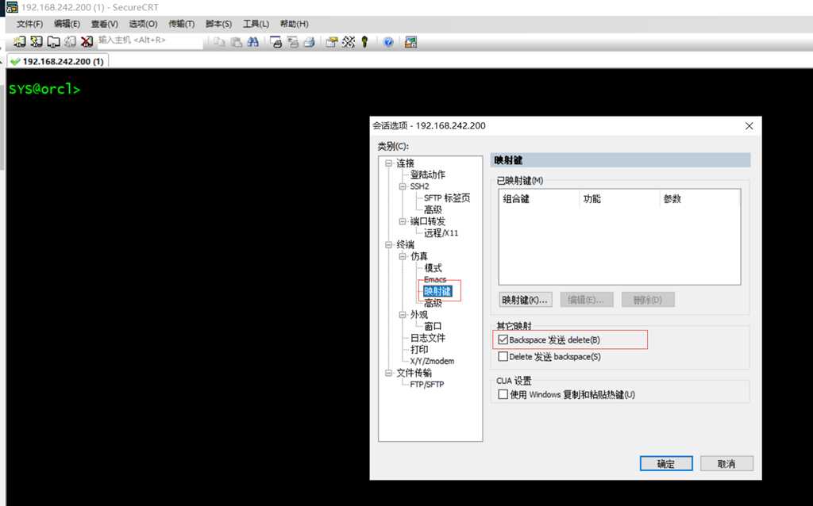Click the SYS@orcl> prompt in the terminal
813x506 pixels.
[44, 89]
